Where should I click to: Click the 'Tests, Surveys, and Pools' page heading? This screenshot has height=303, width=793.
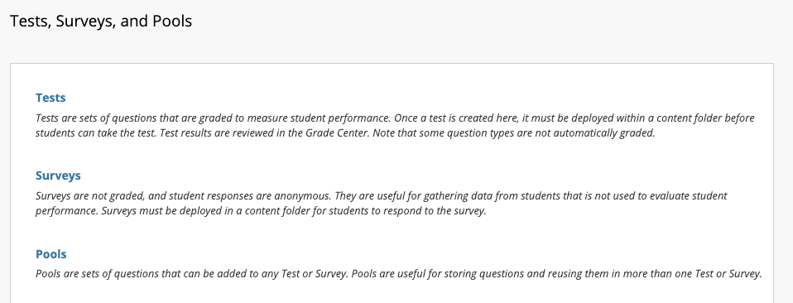click(x=101, y=21)
